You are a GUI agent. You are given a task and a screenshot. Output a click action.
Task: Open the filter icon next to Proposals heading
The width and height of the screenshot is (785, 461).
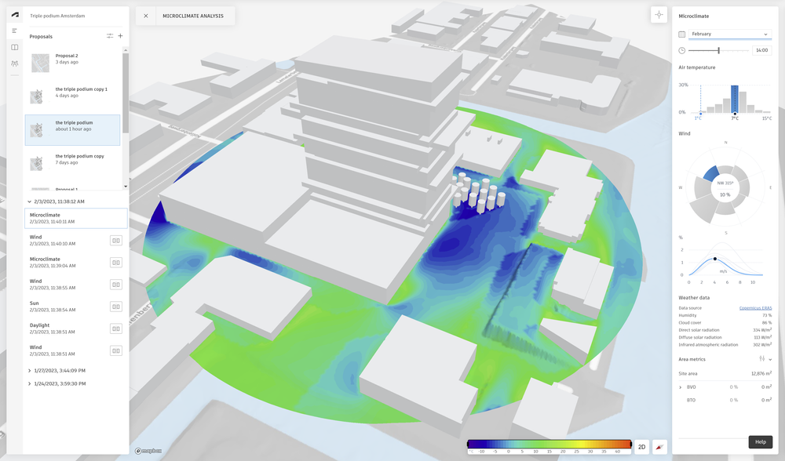tap(109, 36)
